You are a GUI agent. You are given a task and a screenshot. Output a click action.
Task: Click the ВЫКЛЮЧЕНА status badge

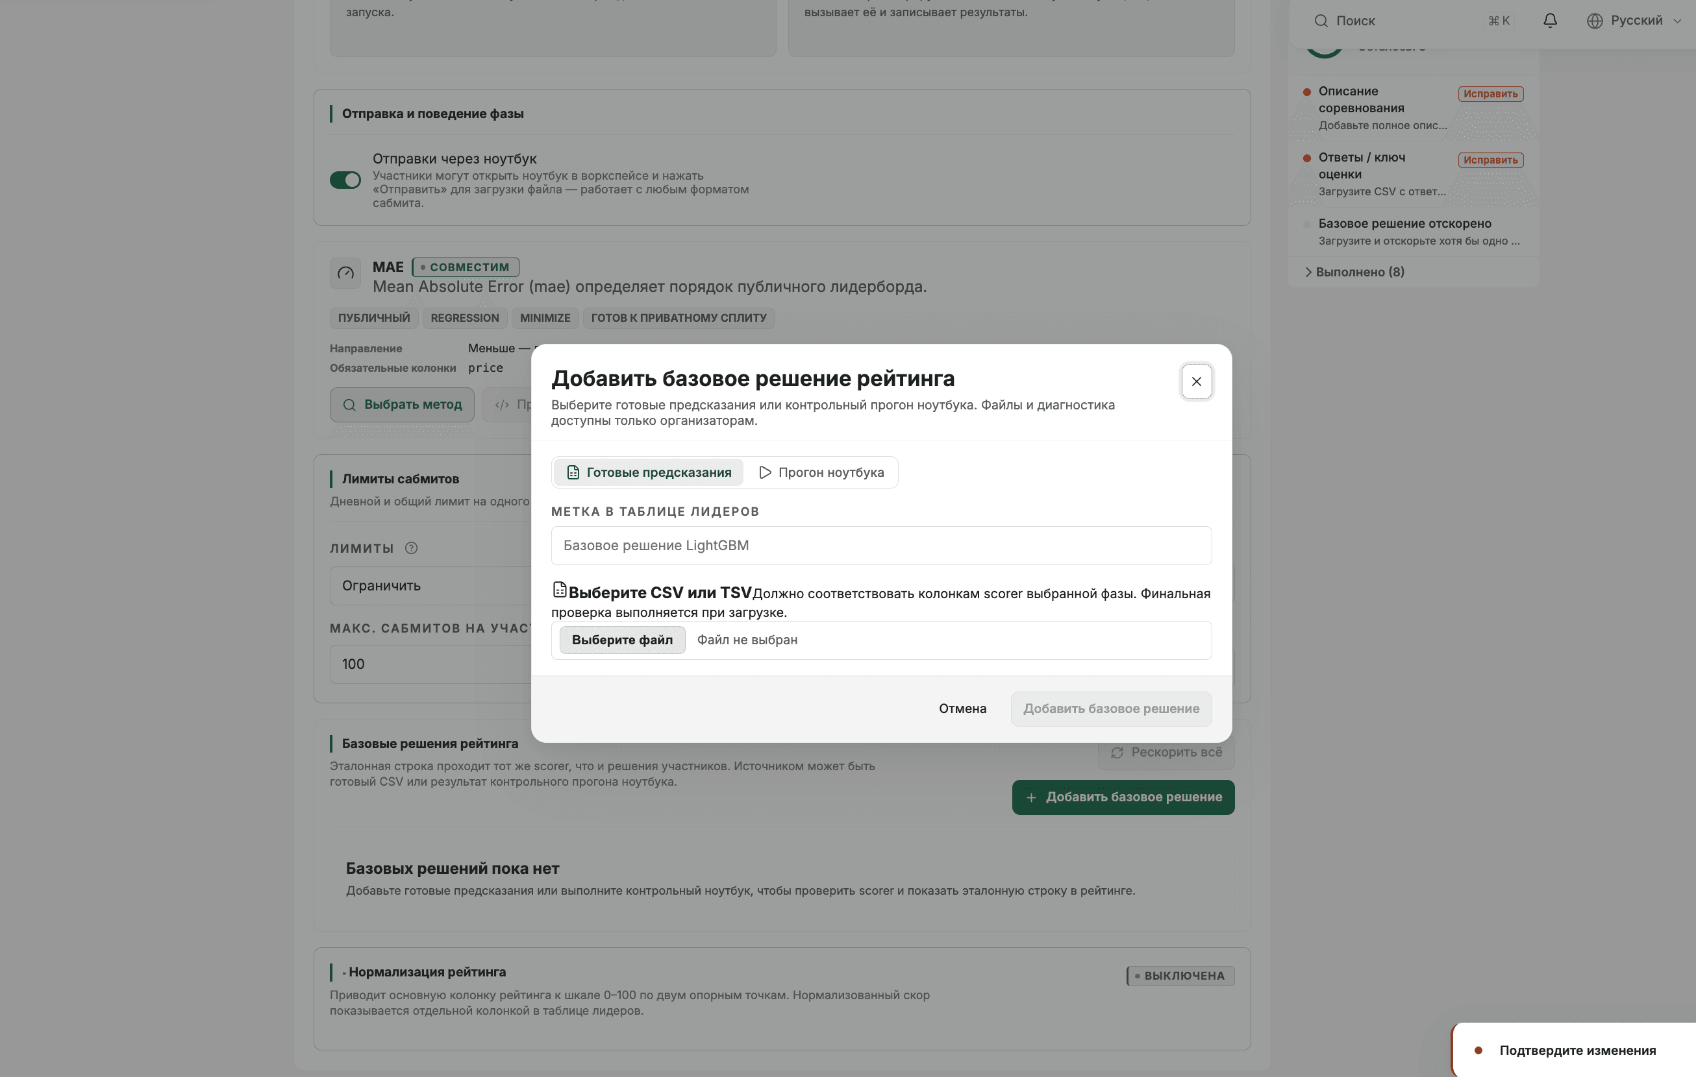pyautogui.click(x=1180, y=976)
